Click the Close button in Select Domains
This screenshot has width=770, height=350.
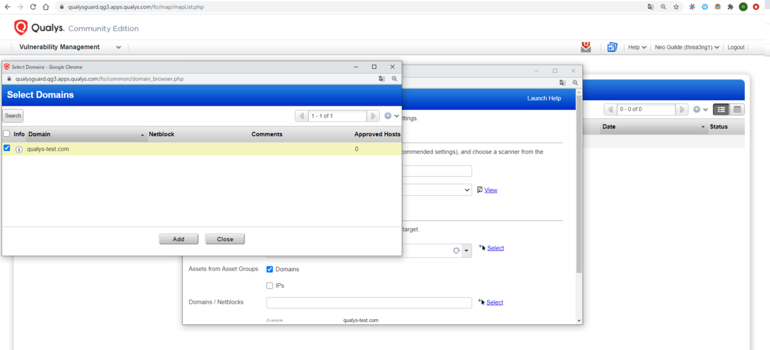225,239
